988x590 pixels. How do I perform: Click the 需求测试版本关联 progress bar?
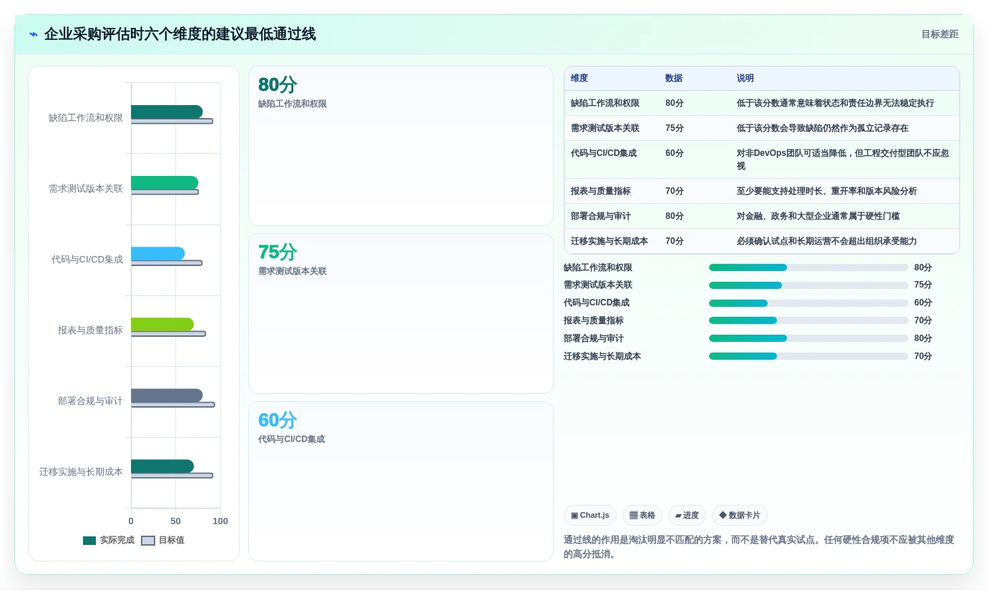(808, 285)
